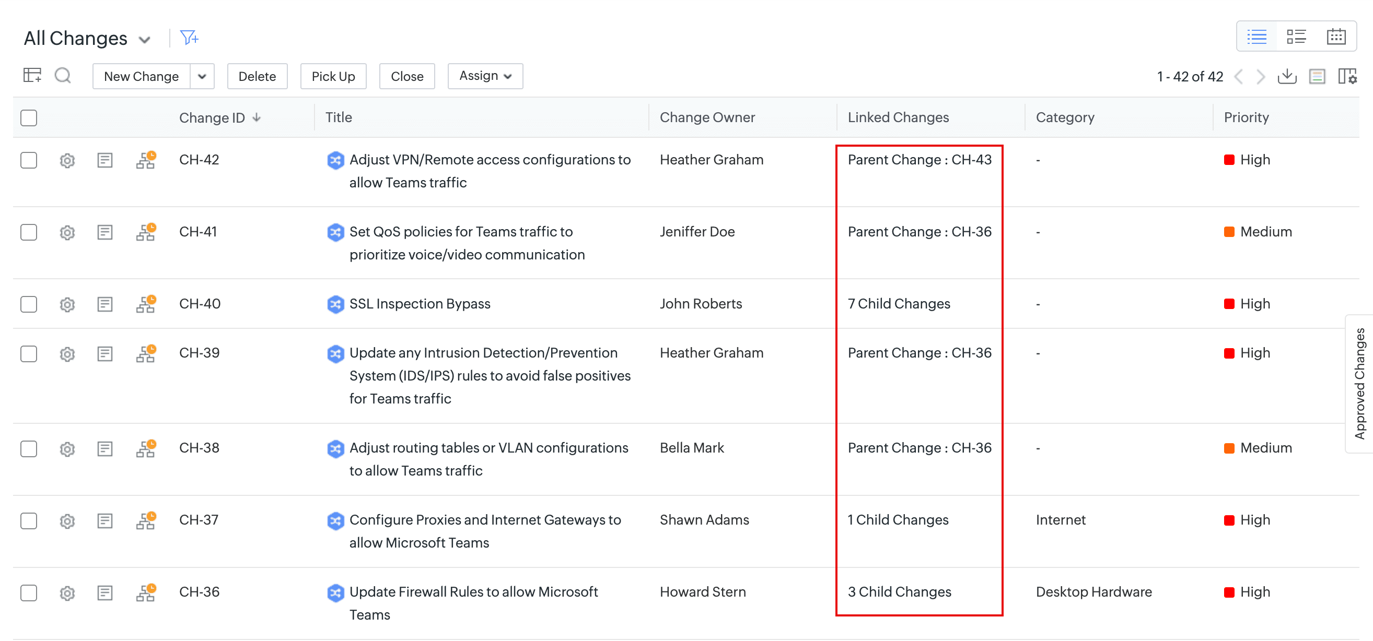The width and height of the screenshot is (1373, 641).
Task: Toggle the select-all header checkbox
Action: click(x=29, y=117)
